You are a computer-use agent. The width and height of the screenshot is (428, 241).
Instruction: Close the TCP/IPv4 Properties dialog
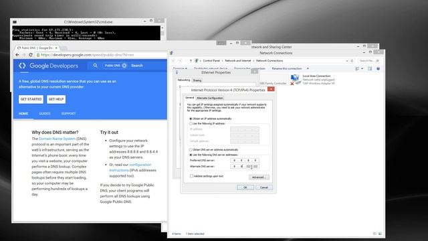pyautogui.click(x=271, y=89)
